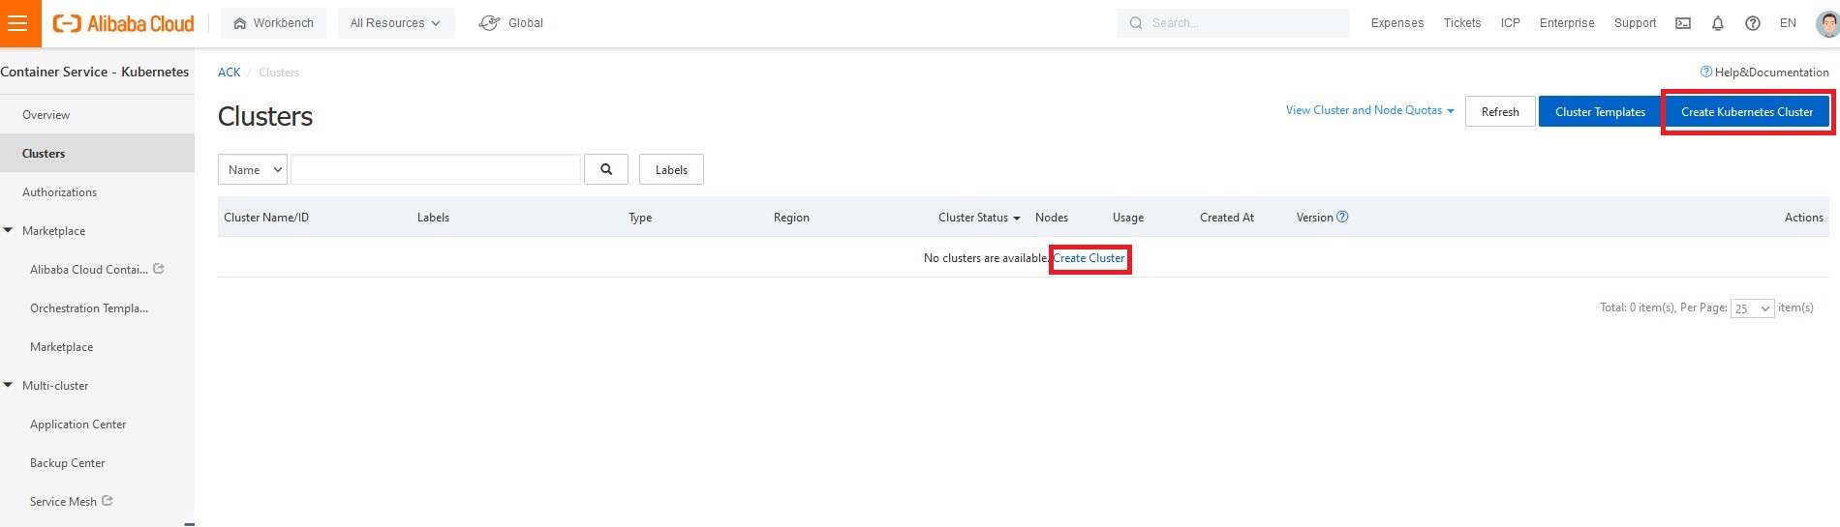Open Expenses menu

(x=1397, y=23)
